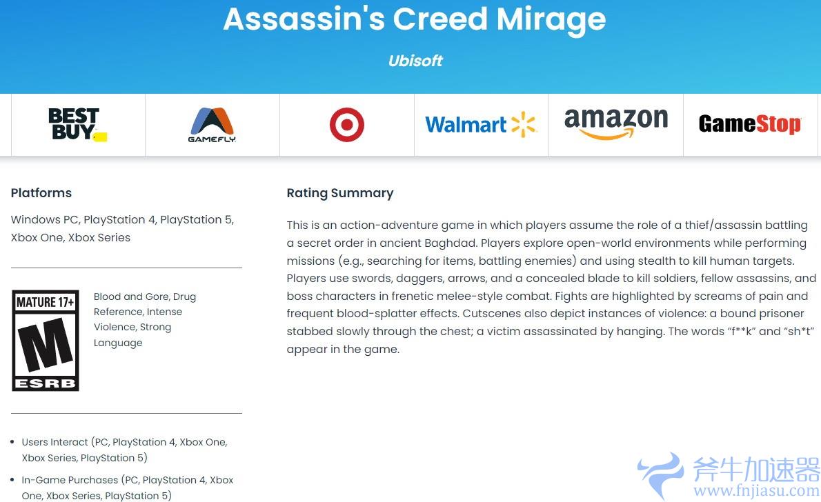Open the GameFly store logo
The width and height of the screenshot is (821, 502).
click(x=212, y=125)
